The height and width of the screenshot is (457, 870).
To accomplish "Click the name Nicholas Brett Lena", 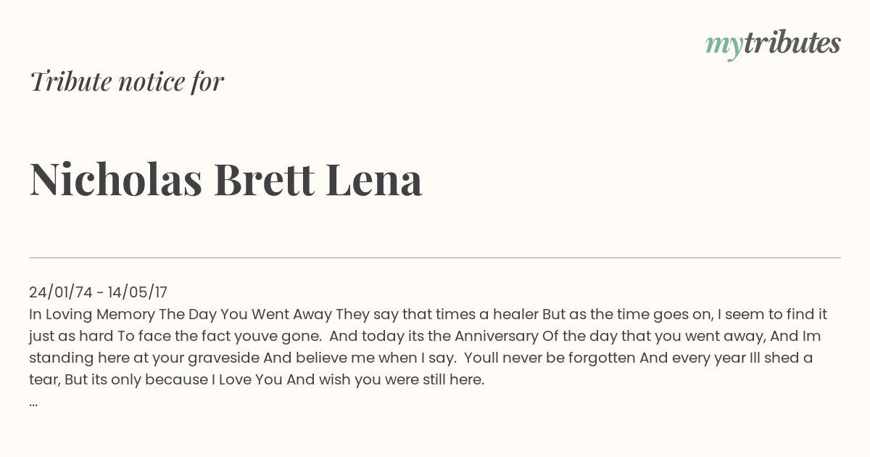I will point(226,179).
